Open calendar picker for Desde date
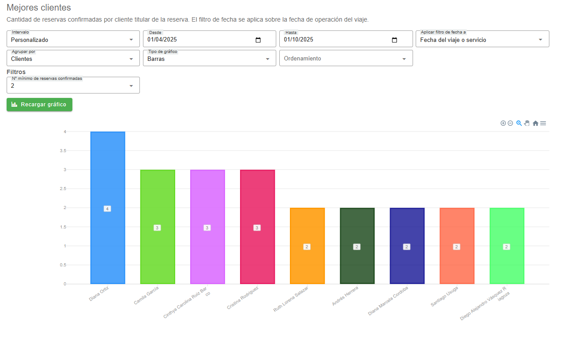Viewport: 571px width, 363px height. (258, 40)
